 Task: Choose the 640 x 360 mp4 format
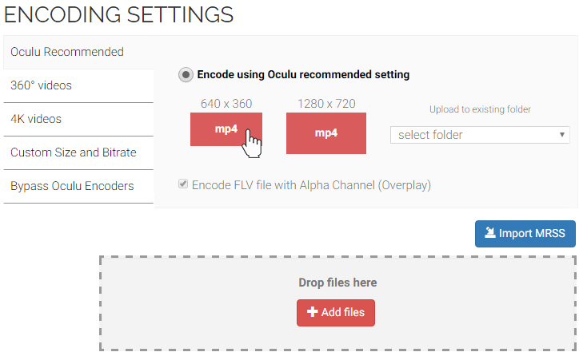[226, 129]
